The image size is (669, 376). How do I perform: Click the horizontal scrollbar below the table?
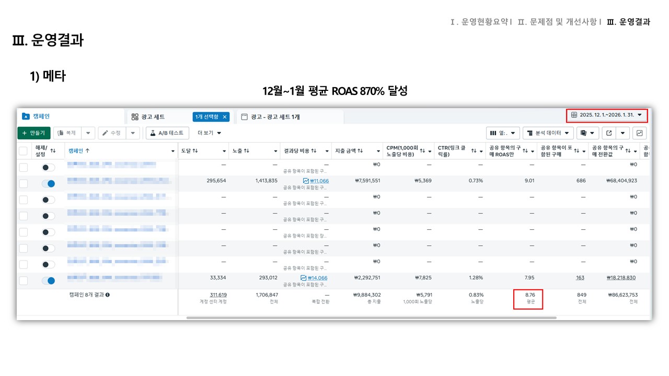[371, 318]
